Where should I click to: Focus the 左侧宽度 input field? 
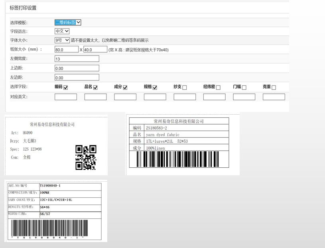(x=77, y=59)
